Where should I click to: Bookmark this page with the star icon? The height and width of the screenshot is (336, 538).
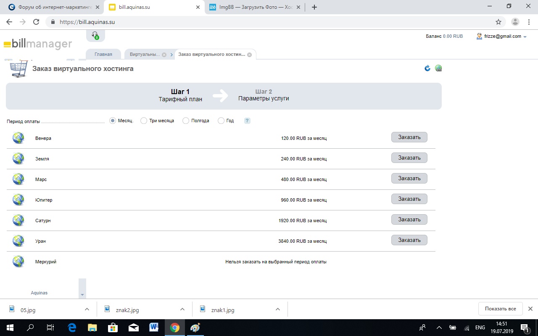click(498, 22)
